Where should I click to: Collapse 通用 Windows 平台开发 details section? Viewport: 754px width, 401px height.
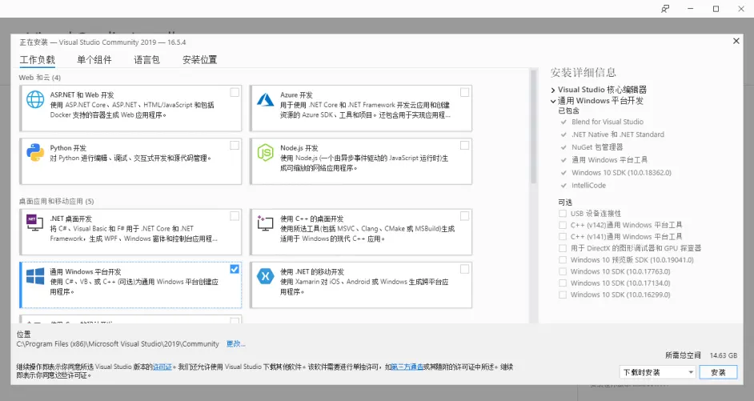point(553,101)
